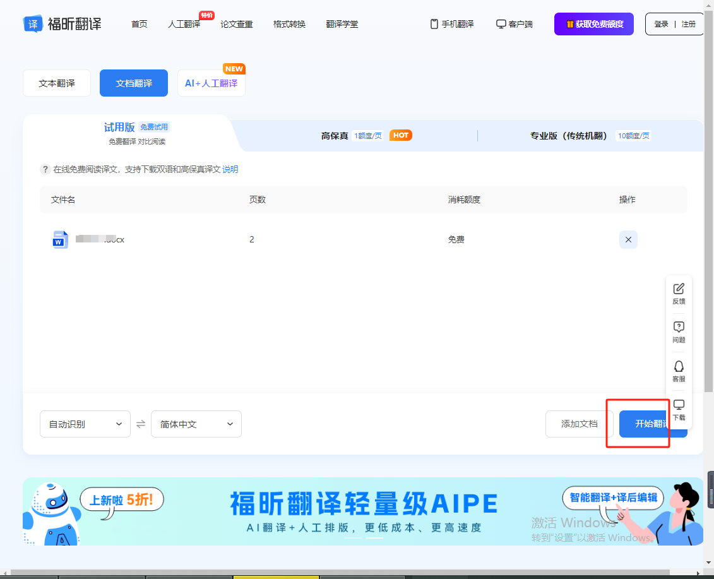Screen dimensions: 714x579
Task: Click the Word docx file icon
Action: (60, 239)
